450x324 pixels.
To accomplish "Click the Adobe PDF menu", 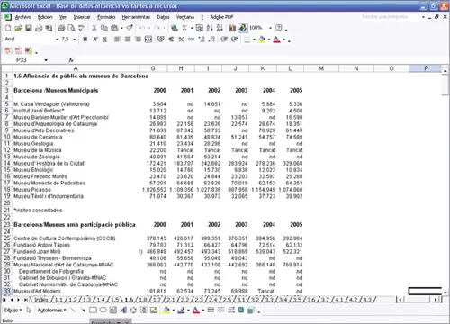I will coord(221,17).
